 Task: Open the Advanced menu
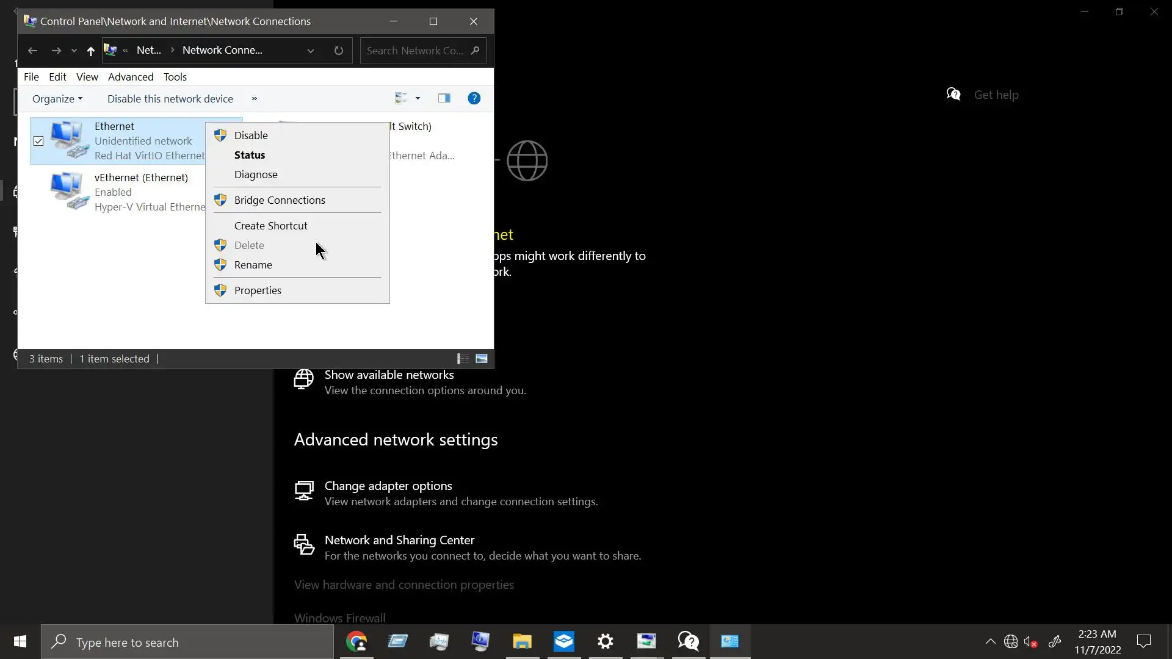click(x=131, y=77)
